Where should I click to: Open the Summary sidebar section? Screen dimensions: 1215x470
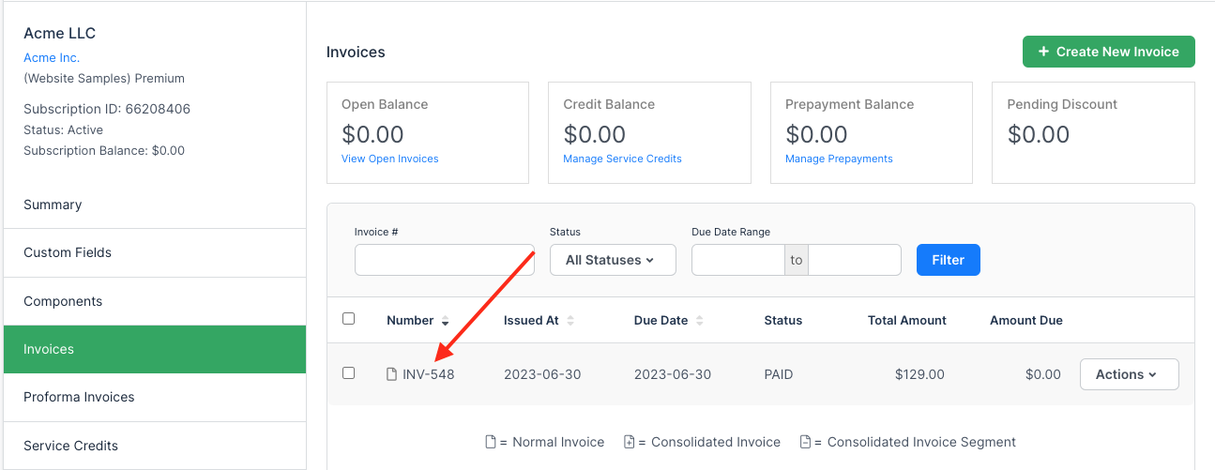click(x=53, y=205)
